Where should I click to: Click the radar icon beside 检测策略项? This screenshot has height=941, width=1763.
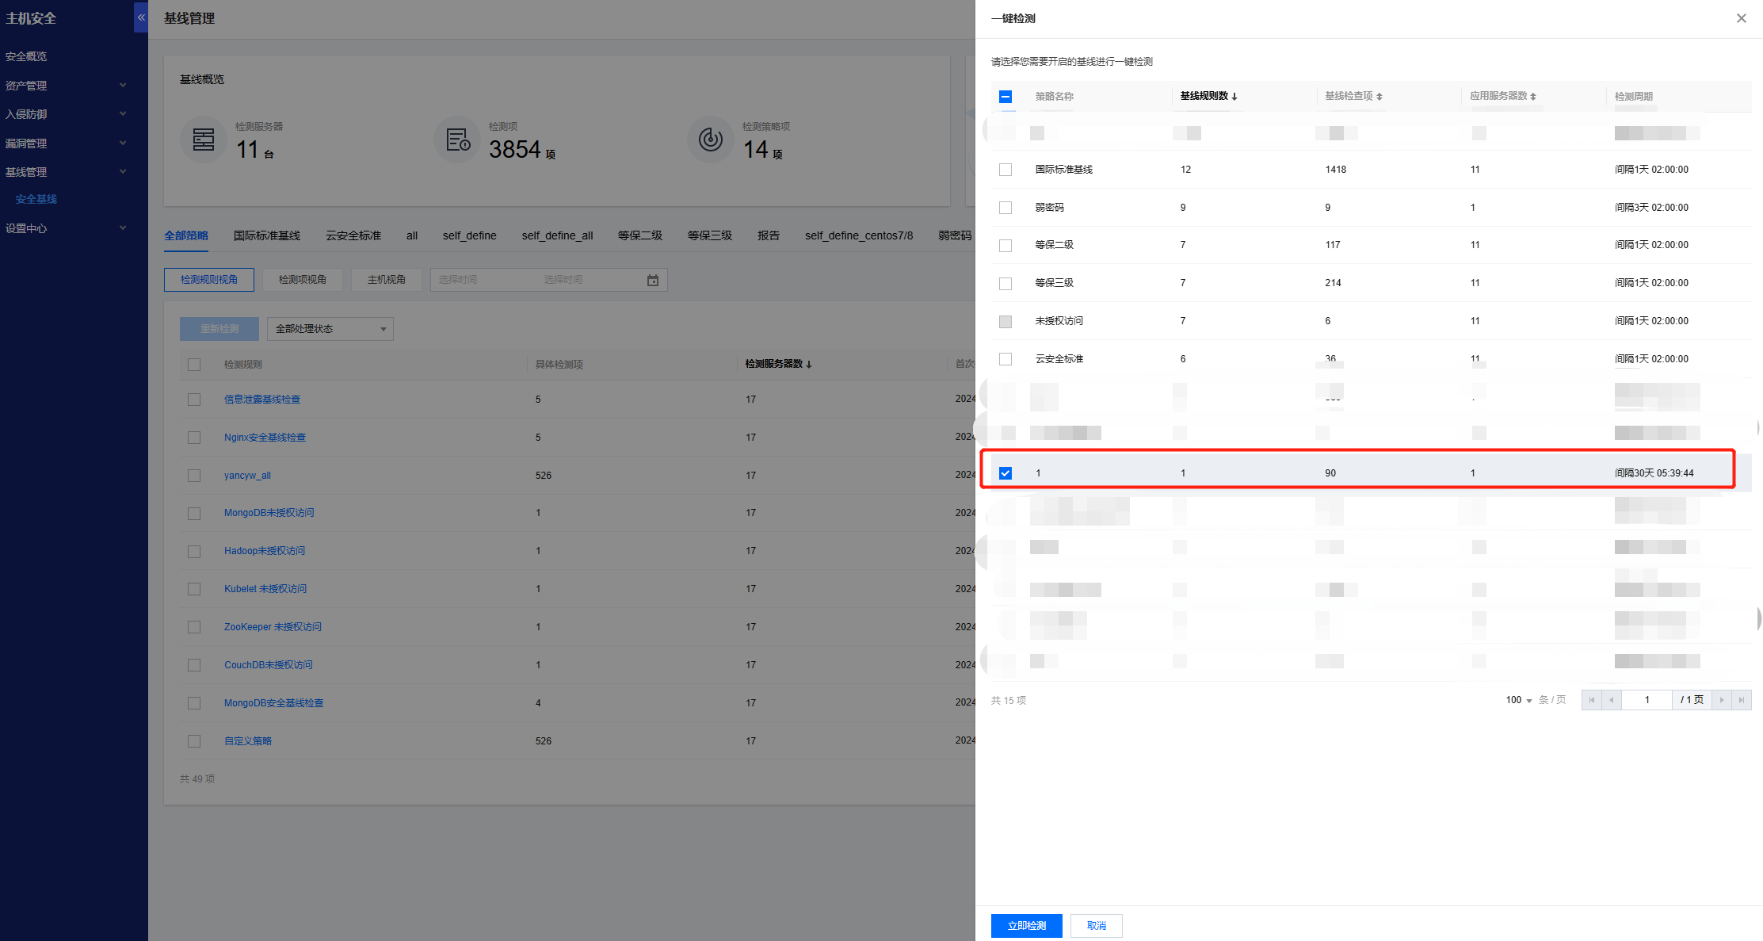710,140
